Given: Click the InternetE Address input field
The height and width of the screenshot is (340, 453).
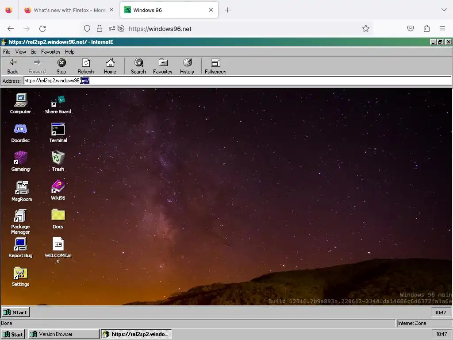Looking at the screenshot, I should click(238, 81).
